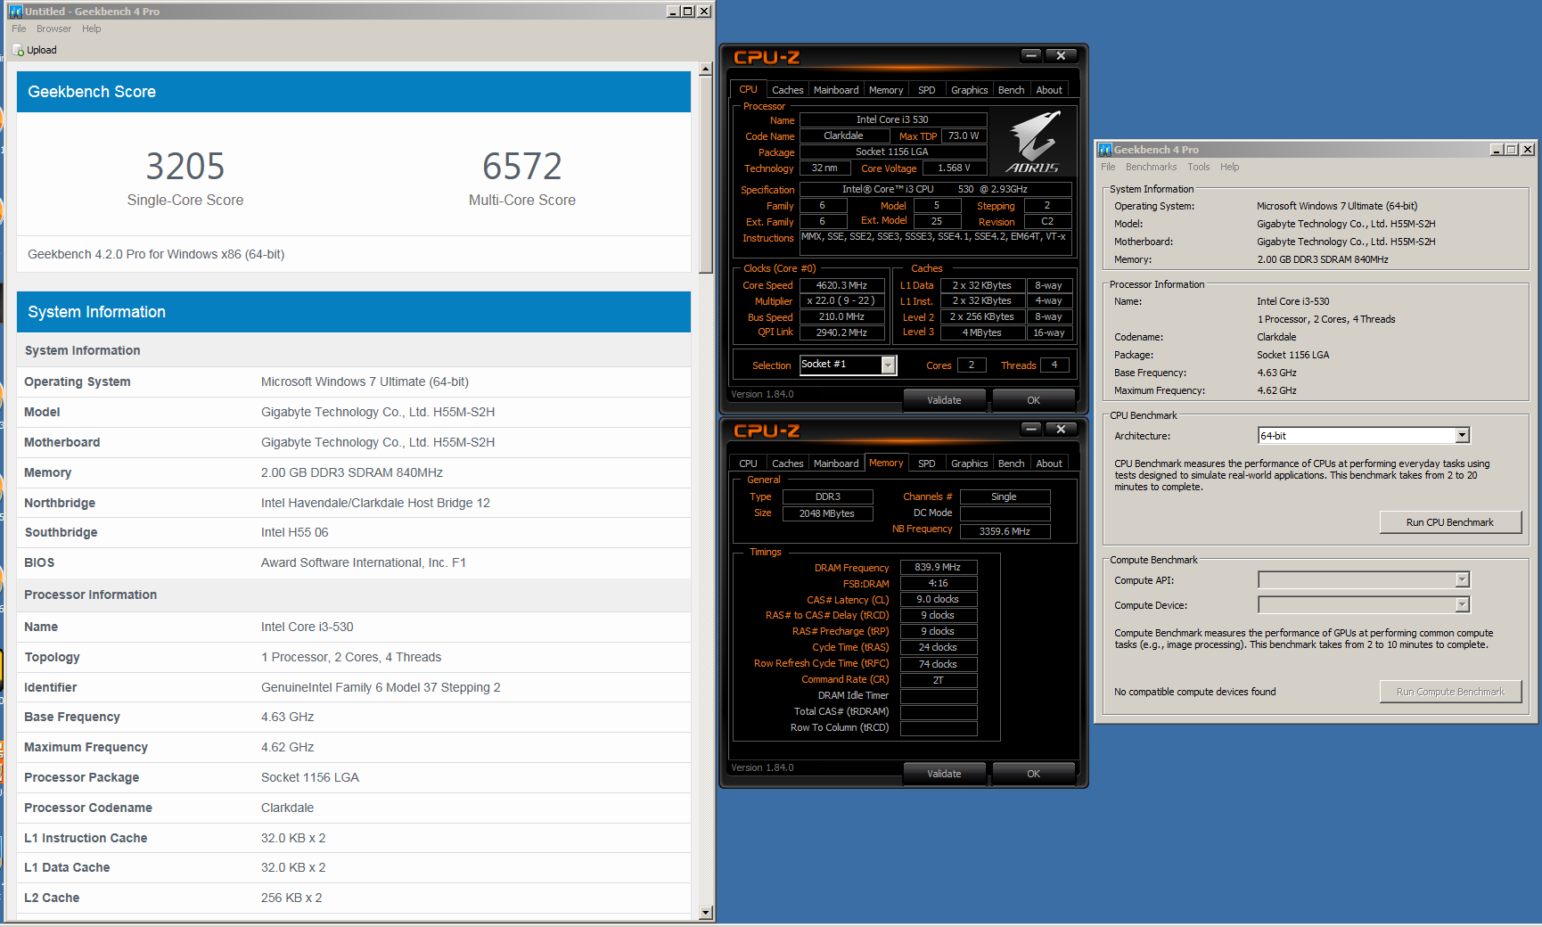
Task: Select the CPU tab in upper CPU-Z
Action: 748,89
